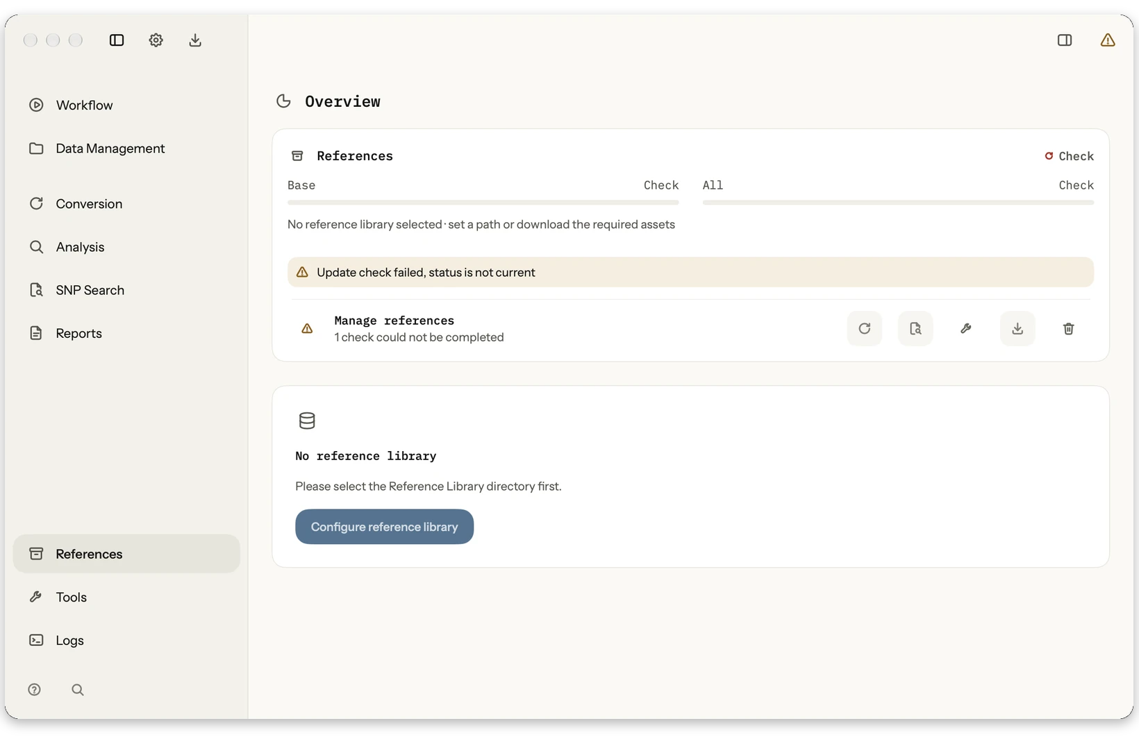The image size is (1139, 746).
Task: Open the Logs page
Action: click(x=126, y=640)
